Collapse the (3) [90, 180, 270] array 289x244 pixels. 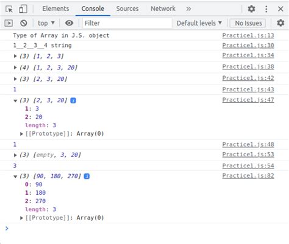[15, 176]
